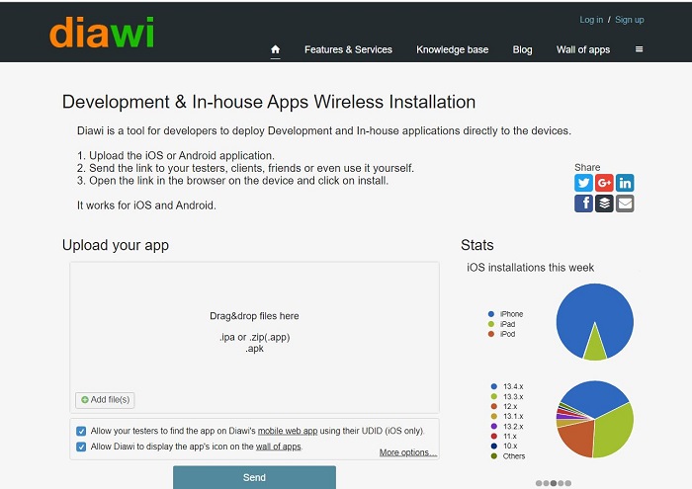692x489 pixels.
Task: Click the Add file(s) button
Action: (x=105, y=400)
